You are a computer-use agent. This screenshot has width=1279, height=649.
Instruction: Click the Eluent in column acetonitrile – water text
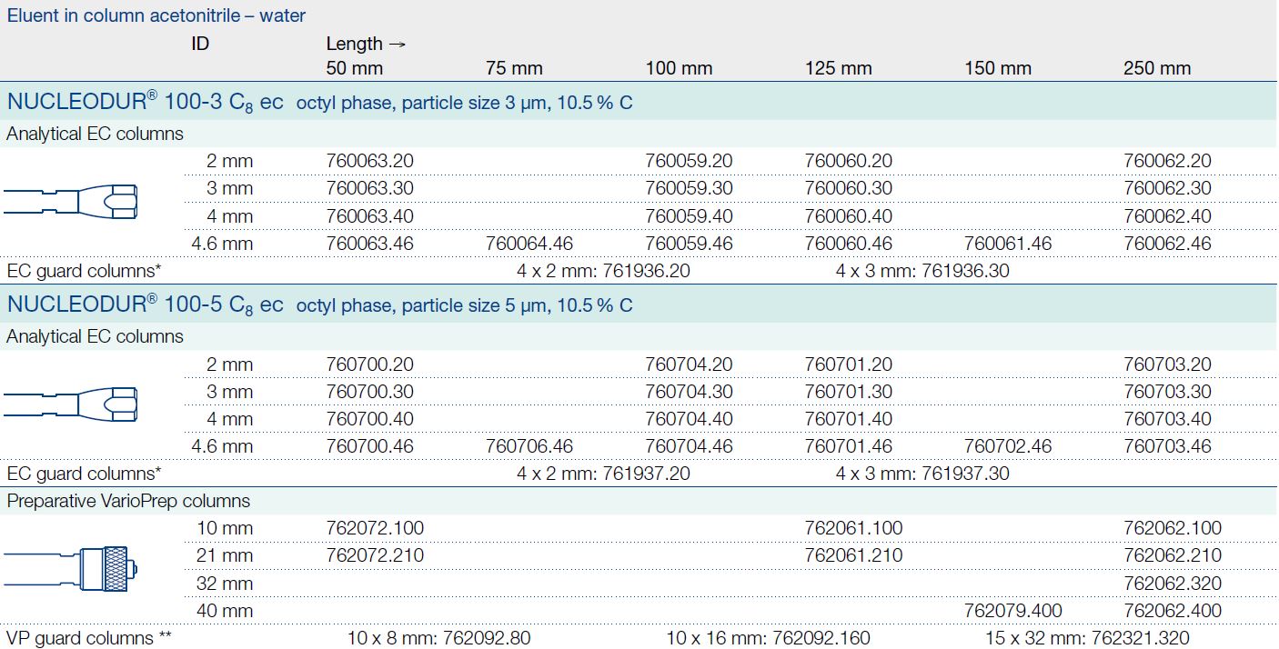point(156,15)
